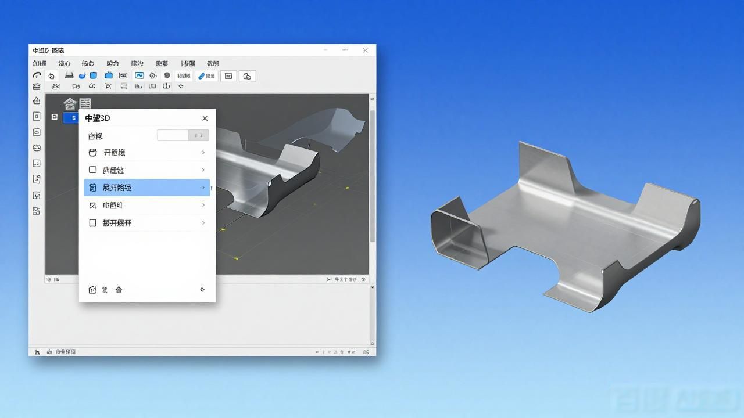Image resolution: width=744 pixels, height=418 pixels.
Task: Expand the chevron of the dialog's first row
Action: coord(203,152)
